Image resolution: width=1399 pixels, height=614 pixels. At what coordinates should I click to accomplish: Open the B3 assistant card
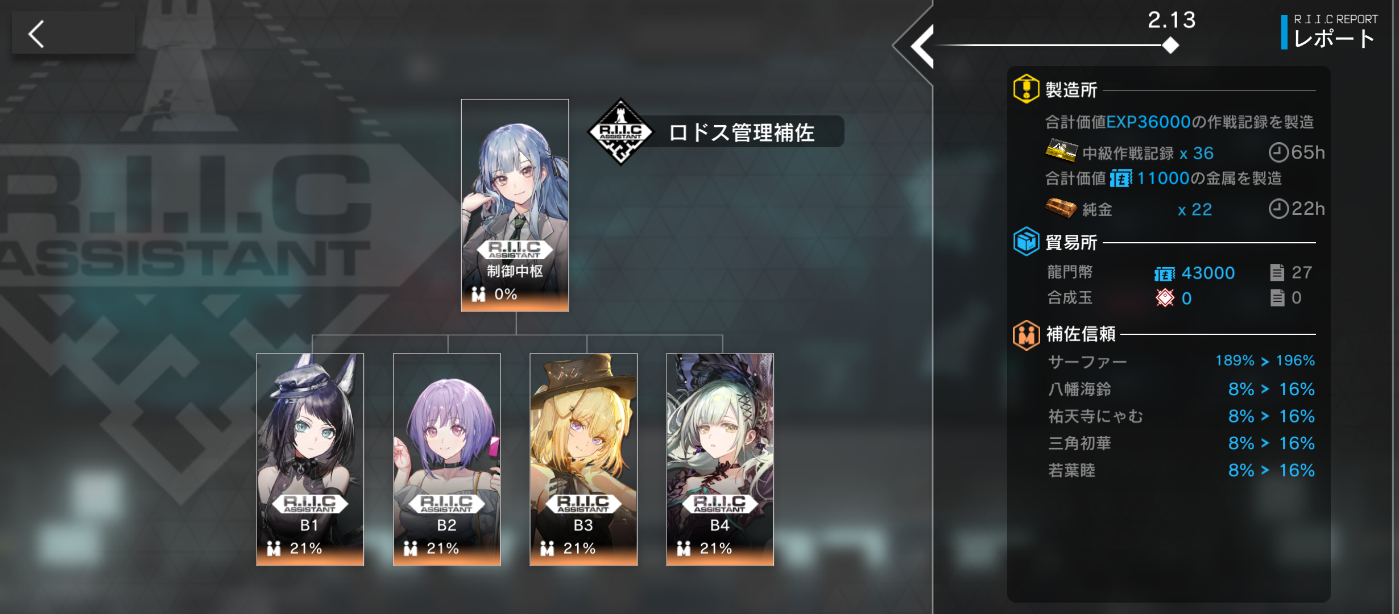click(583, 459)
